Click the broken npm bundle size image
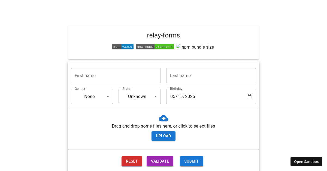 point(178,46)
